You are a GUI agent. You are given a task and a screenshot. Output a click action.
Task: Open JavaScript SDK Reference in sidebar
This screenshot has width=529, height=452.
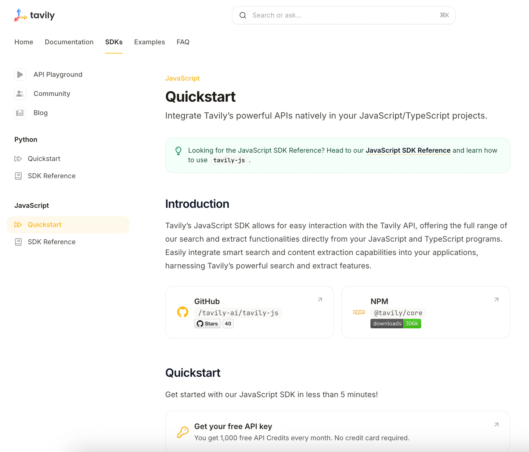click(52, 242)
